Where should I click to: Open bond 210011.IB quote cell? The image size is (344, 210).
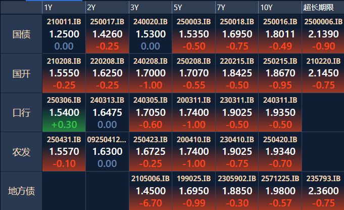click(x=64, y=34)
